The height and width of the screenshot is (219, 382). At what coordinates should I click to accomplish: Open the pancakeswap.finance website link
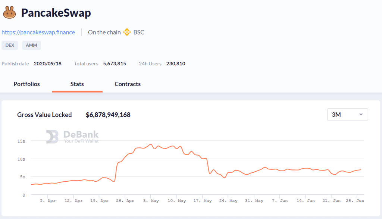point(38,32)
